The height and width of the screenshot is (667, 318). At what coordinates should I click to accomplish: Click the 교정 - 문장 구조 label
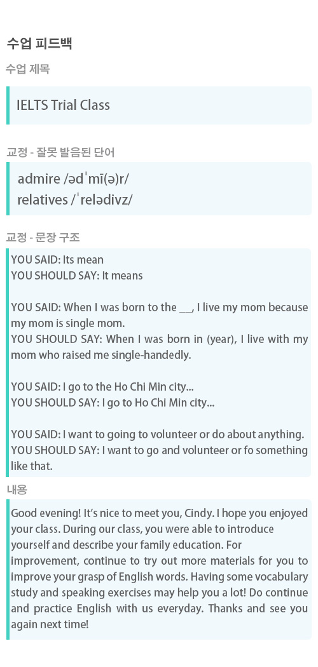43,238
